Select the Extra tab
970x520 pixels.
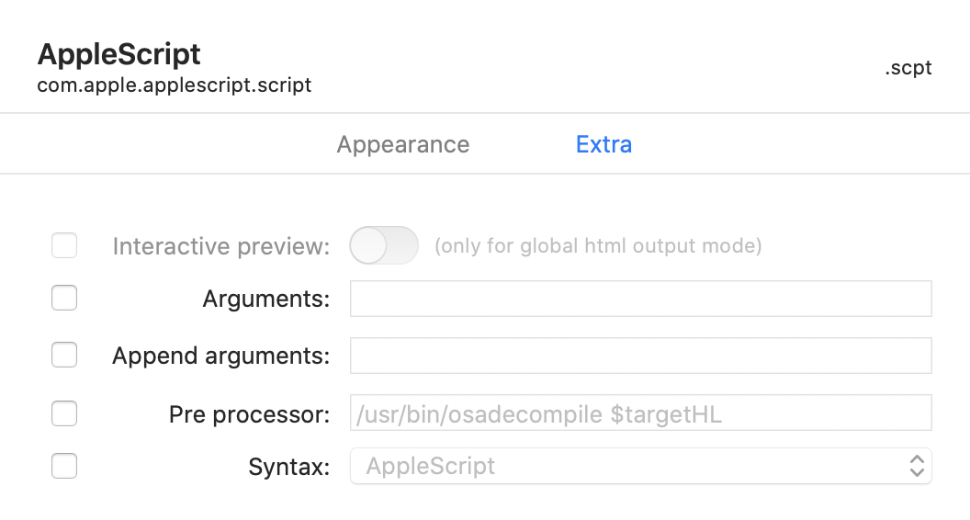click(x=603, y=145)
